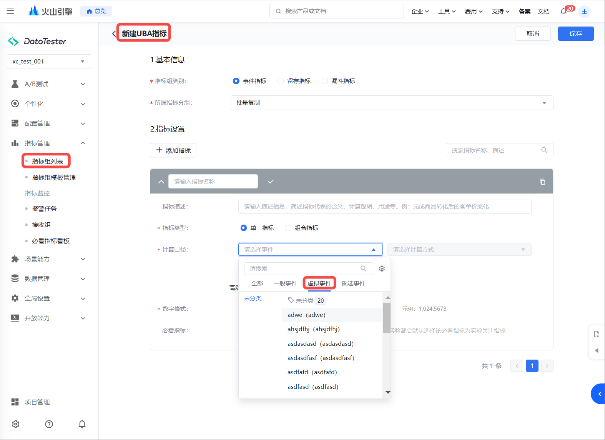The width and height of the screenshot is (605, 440).
Task: Click the 总览 button
Action: coord(96,11)
